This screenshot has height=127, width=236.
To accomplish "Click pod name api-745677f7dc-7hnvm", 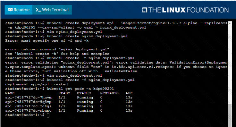I will tap(29, 97).
